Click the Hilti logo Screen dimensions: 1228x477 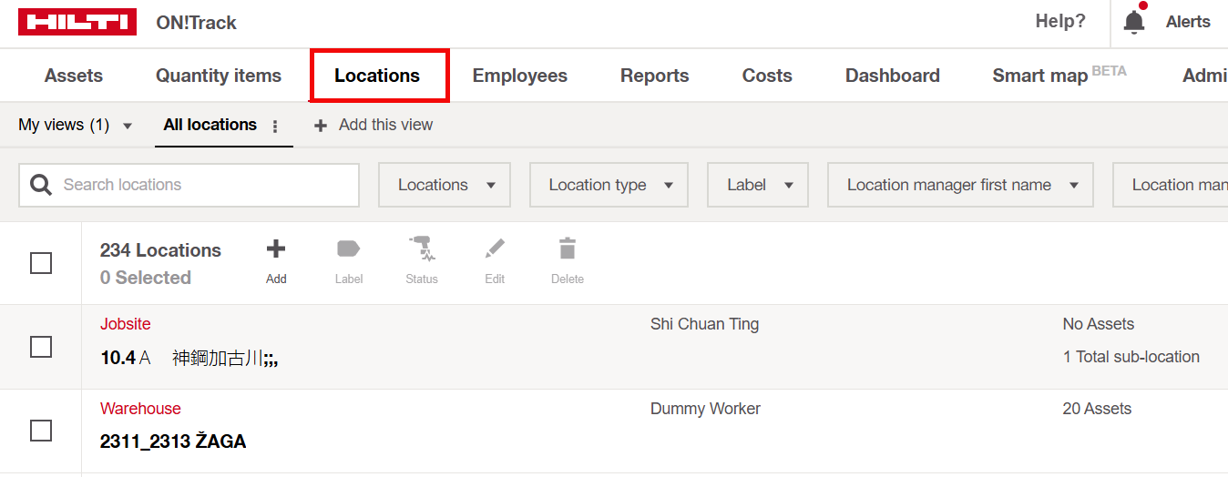[x=77, y=23]
